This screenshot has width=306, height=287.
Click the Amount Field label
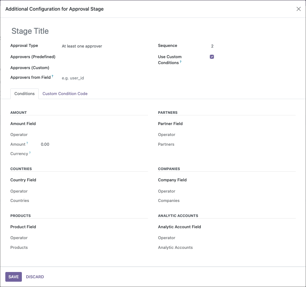pyautogui.click(x=23, y=124)
